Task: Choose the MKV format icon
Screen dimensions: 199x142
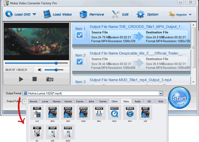Action: (99, 112)
